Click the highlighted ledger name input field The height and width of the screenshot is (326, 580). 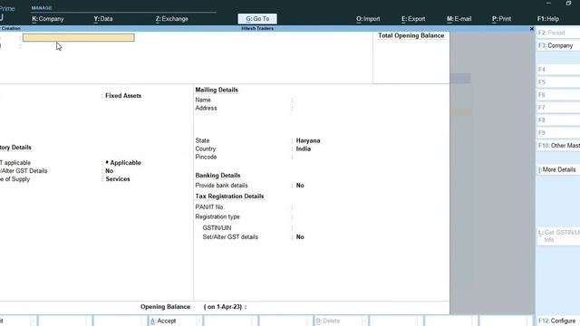pyautogui.click(x=79, y=37)
